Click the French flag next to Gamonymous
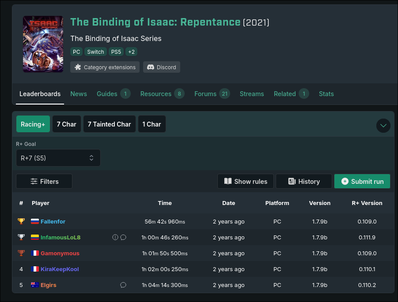Screen dimensions: 398x302 point(35,253)
